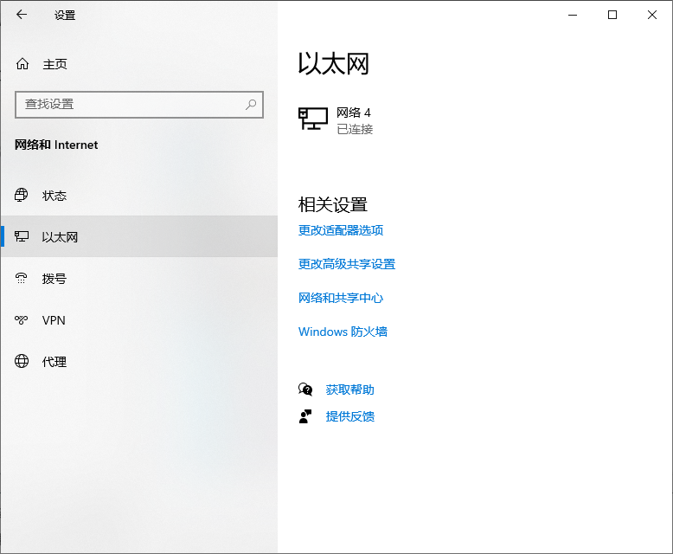Open Windows 防火墙 link

click(343, 332)
